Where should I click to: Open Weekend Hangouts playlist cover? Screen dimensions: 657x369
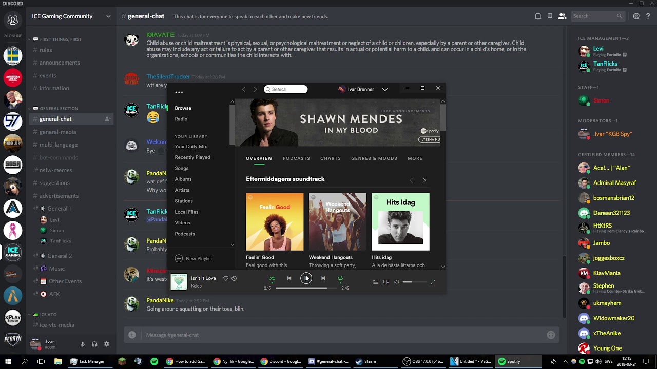click(x=338, y=222)
